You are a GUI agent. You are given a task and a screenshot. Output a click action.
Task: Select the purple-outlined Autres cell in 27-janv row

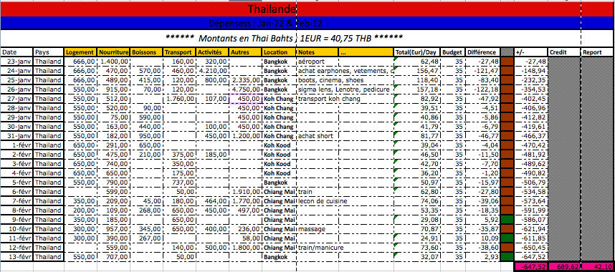(x=245, y=99)
